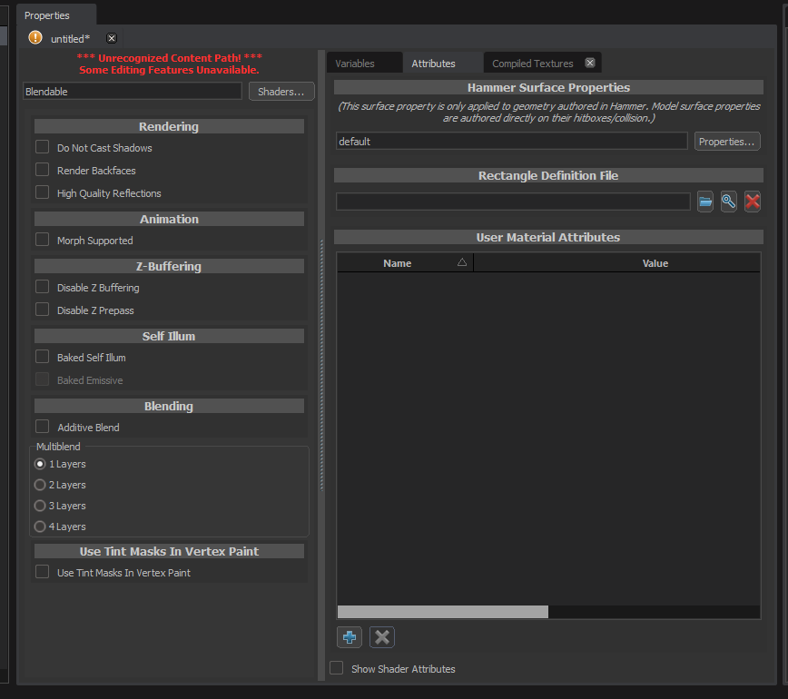
Task: Select the Compiled Textures tab
Action: [x=531, y=63]
